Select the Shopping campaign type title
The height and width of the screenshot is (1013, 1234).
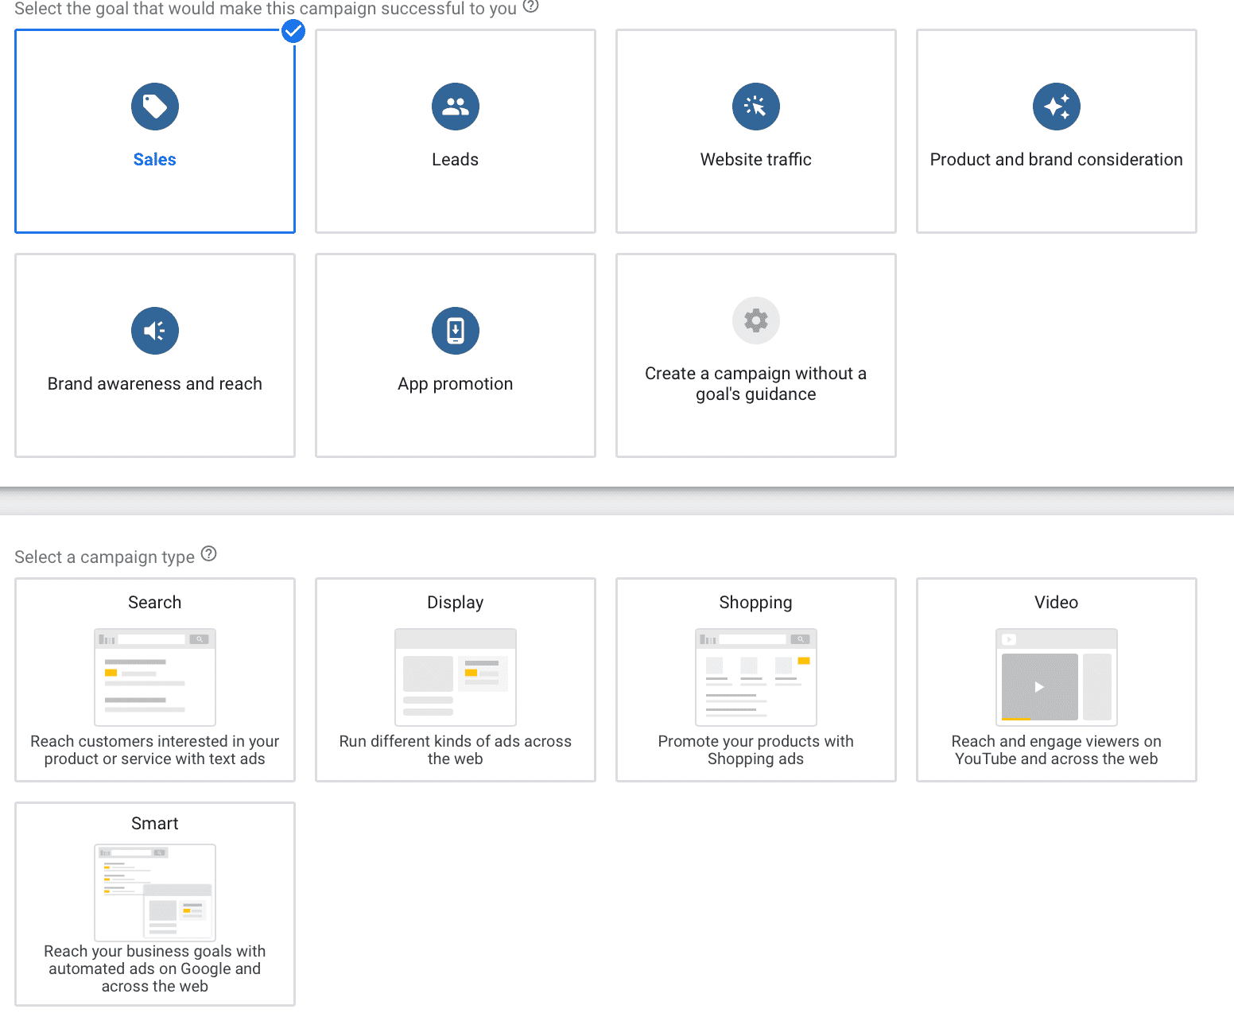pyautogui.click(x=756, y=603)
